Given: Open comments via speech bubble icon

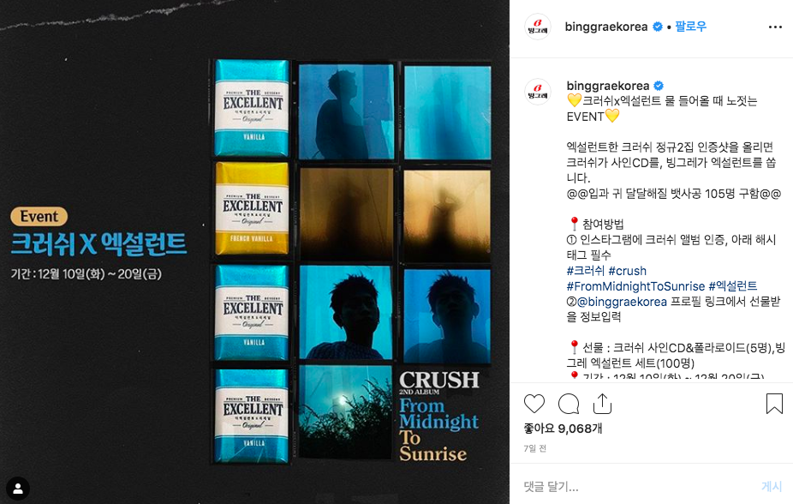Looking at the screenshot, I should point(569,404).
